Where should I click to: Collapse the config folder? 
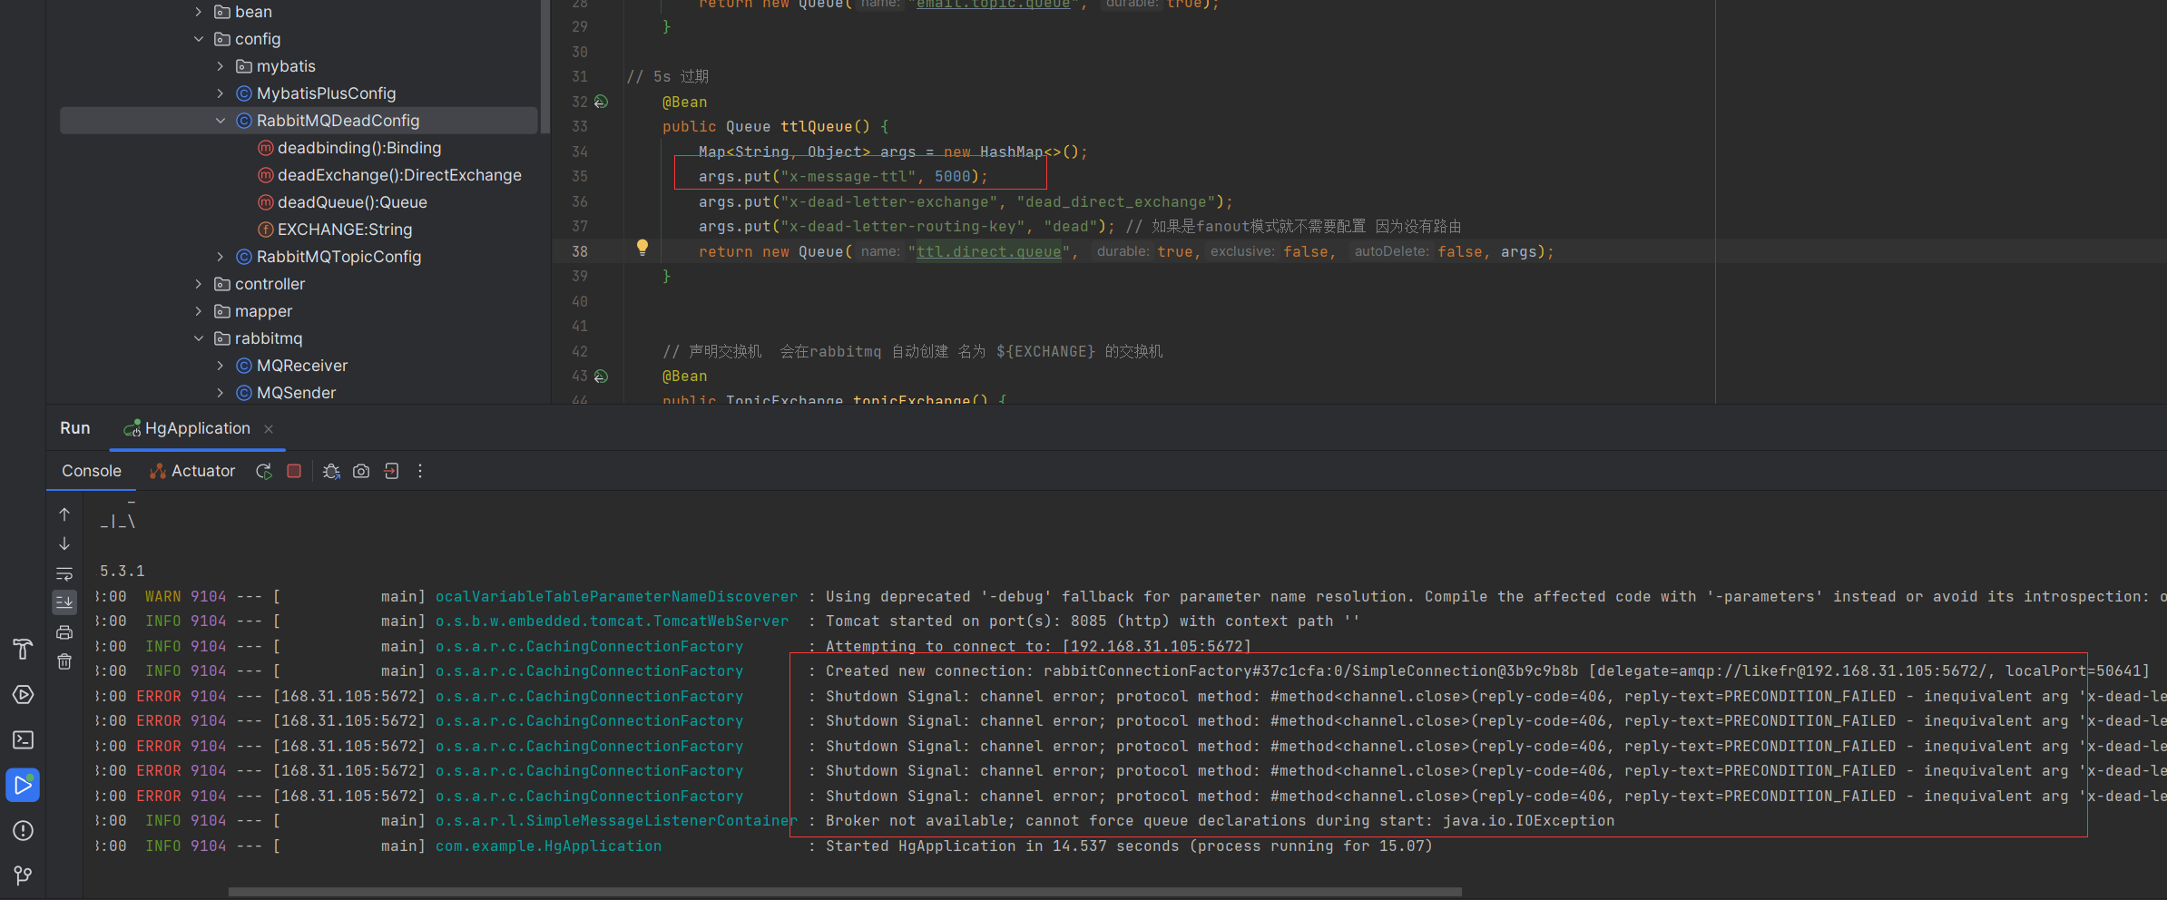pos(199,39)
